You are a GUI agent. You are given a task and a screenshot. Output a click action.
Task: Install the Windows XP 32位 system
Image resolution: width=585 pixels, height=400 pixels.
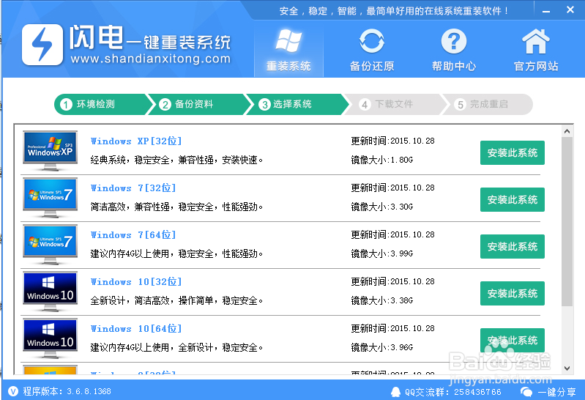click(x=513, y=153)
